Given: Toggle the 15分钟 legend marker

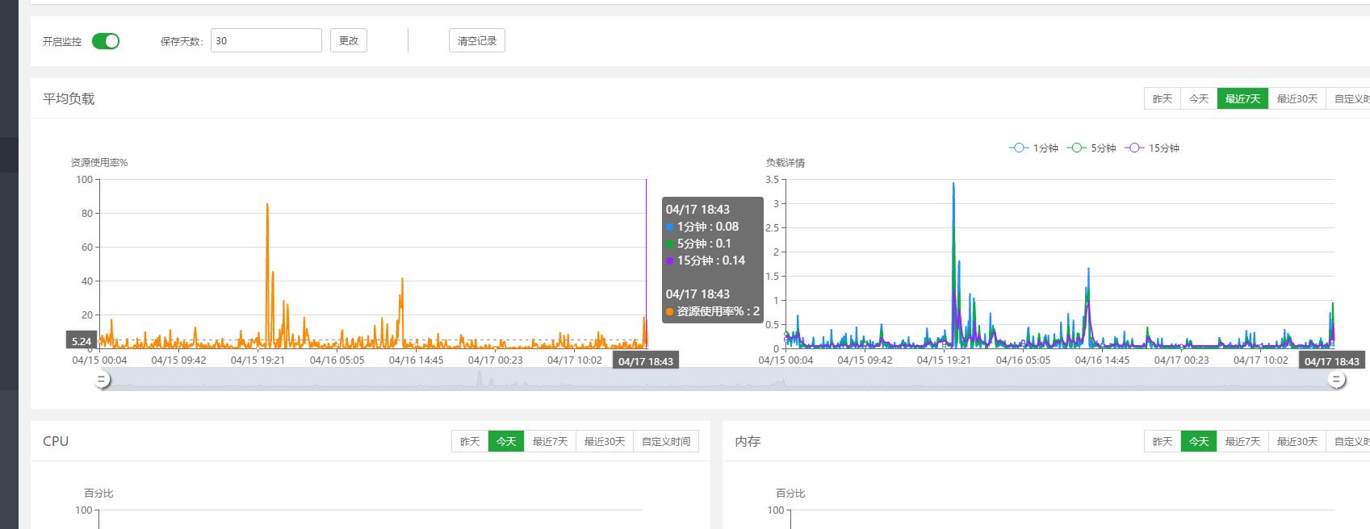Looking at the screenshot, I should (1134, 148).
